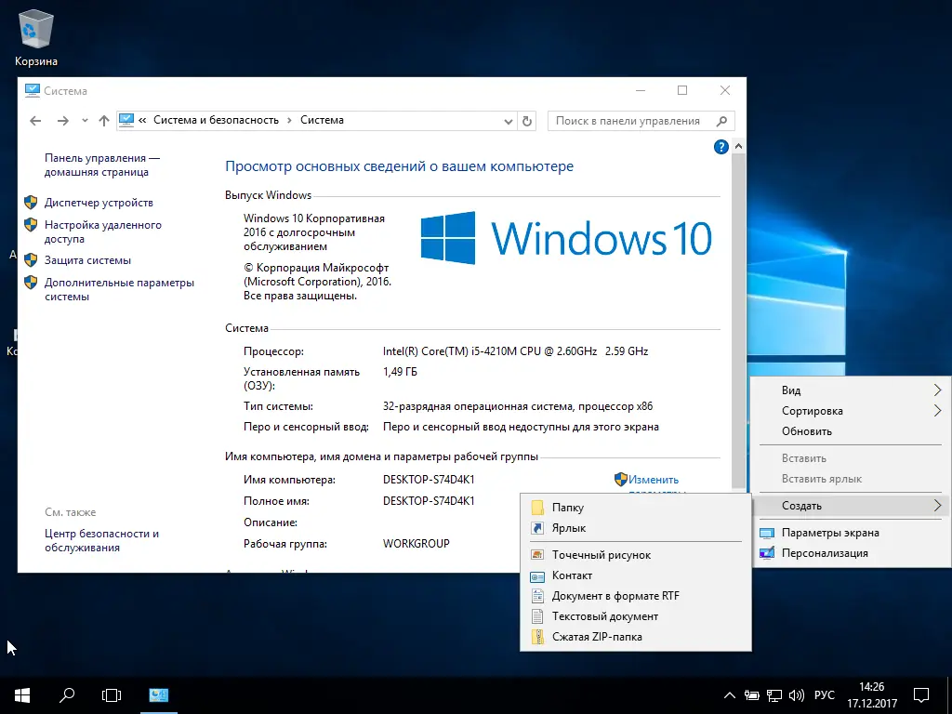Screen dimensions: 952x714
Task: Focus the 'Поиск в панели управления' search field
Action: (631, 121)
